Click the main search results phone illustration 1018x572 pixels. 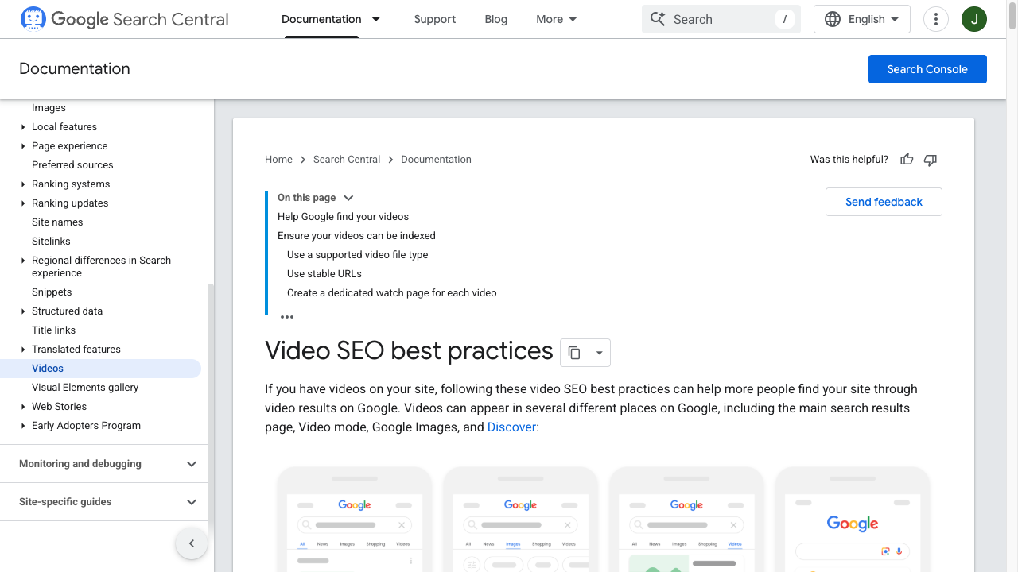(355, 519)
